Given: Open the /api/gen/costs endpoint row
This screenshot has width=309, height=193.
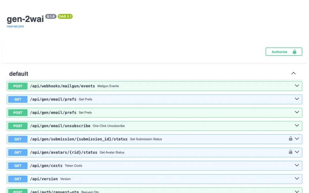Looking at the screenshot, I should pyautogui.click(x=154, y=166).
